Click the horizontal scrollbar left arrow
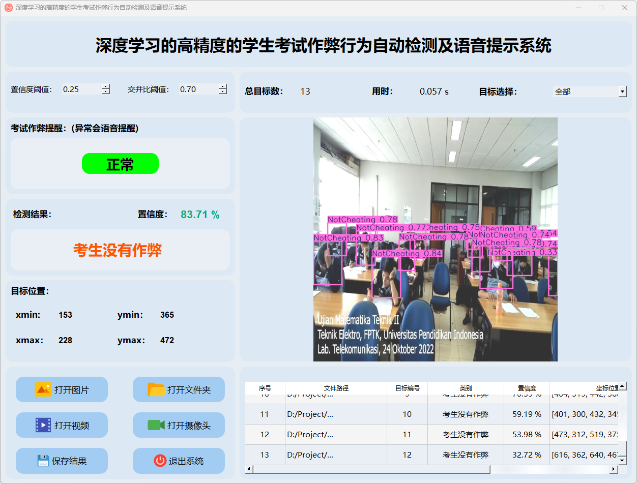Image resolution: width=637 pixels, height=484 pixels. (x=248, y=469)
